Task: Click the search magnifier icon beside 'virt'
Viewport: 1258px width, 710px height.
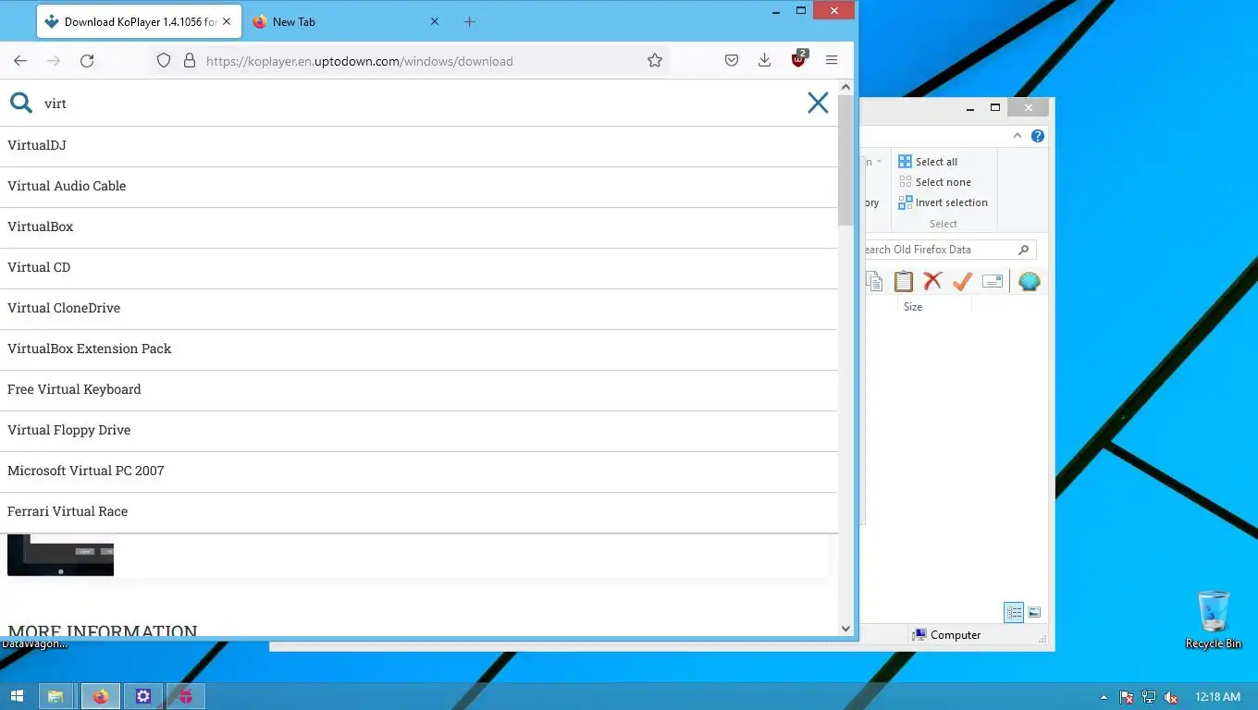Action: (x=21, y=103)
